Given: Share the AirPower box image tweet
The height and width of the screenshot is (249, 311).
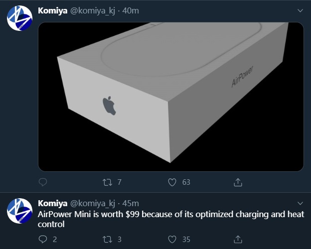Looking at the screenshot, I should click(x=238, y=182).
